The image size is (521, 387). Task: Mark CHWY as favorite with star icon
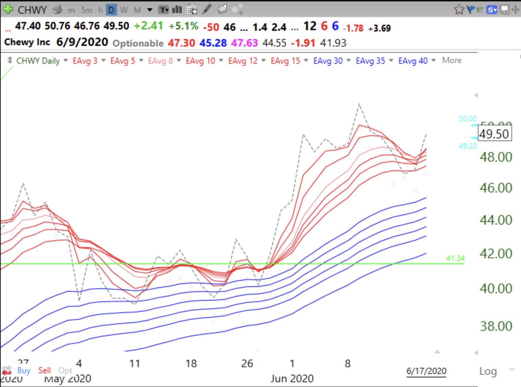coord(459,10)
